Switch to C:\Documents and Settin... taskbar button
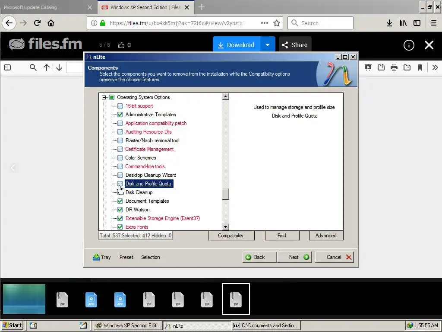Screen dimensions: 442x332 coord(266,326)
